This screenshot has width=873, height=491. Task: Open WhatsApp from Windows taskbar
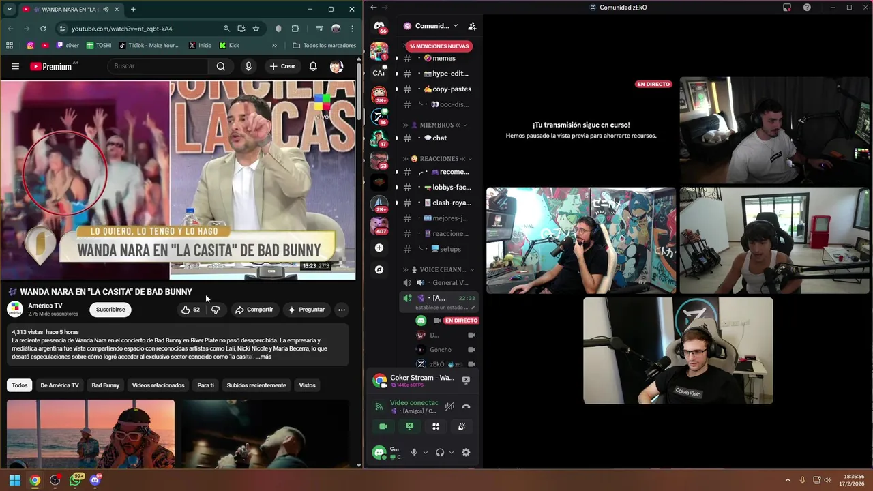click(x=75, y=480)
